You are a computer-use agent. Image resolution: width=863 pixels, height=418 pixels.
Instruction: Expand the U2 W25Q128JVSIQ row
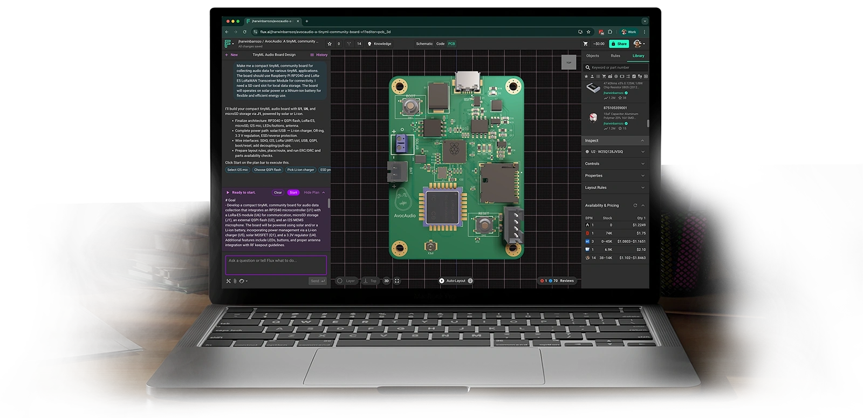[x=615, y=152]
